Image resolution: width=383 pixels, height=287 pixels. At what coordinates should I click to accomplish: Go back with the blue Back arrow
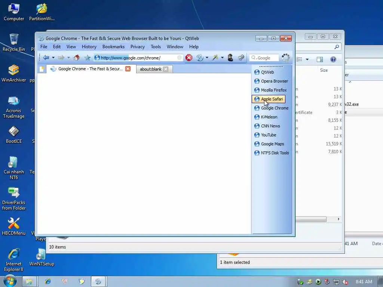(46, 58)
